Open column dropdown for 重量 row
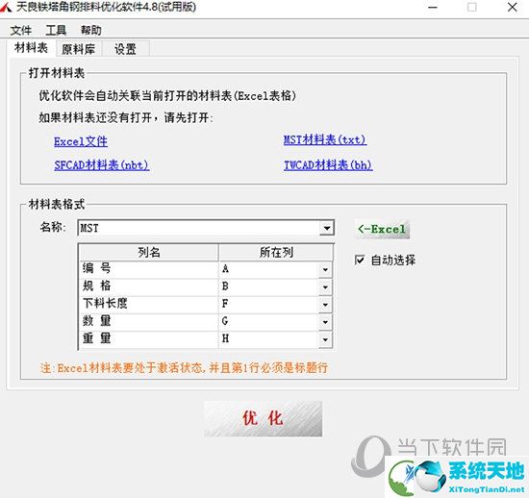529x498 pixels. click(325, 339)
